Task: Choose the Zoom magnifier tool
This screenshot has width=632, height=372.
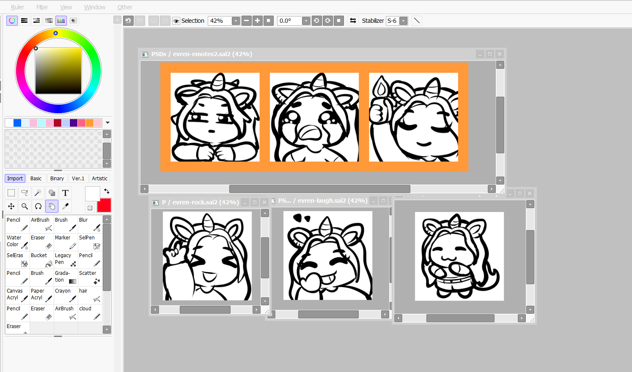Action: (25, 206)
